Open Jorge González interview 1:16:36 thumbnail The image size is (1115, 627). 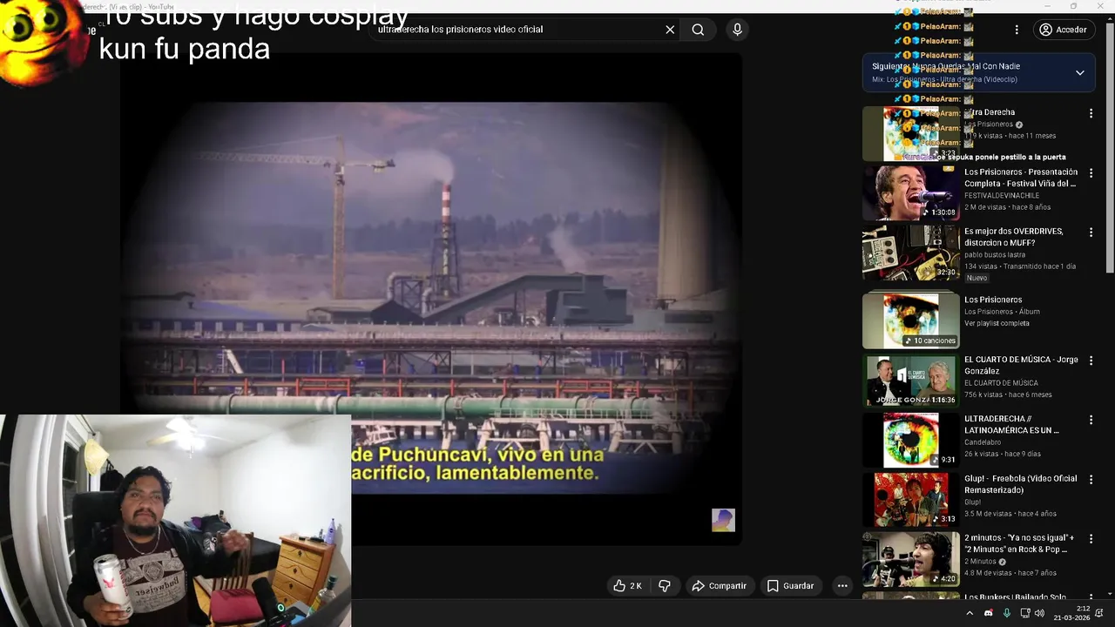(911, 381)
